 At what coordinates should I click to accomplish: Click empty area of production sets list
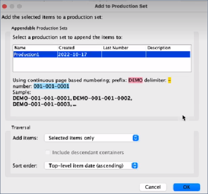[102, 64]
